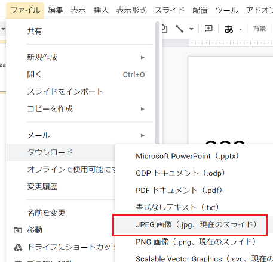The width and height of the screenshot is (273, 262).
Task: Download as JPEG 画像 (.jpg)
Action: (x=194, y=224)
